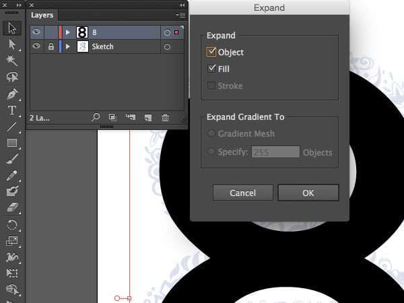Open the Layers panel flyout menu
The image size is (404, 303).
pos(181,15)
